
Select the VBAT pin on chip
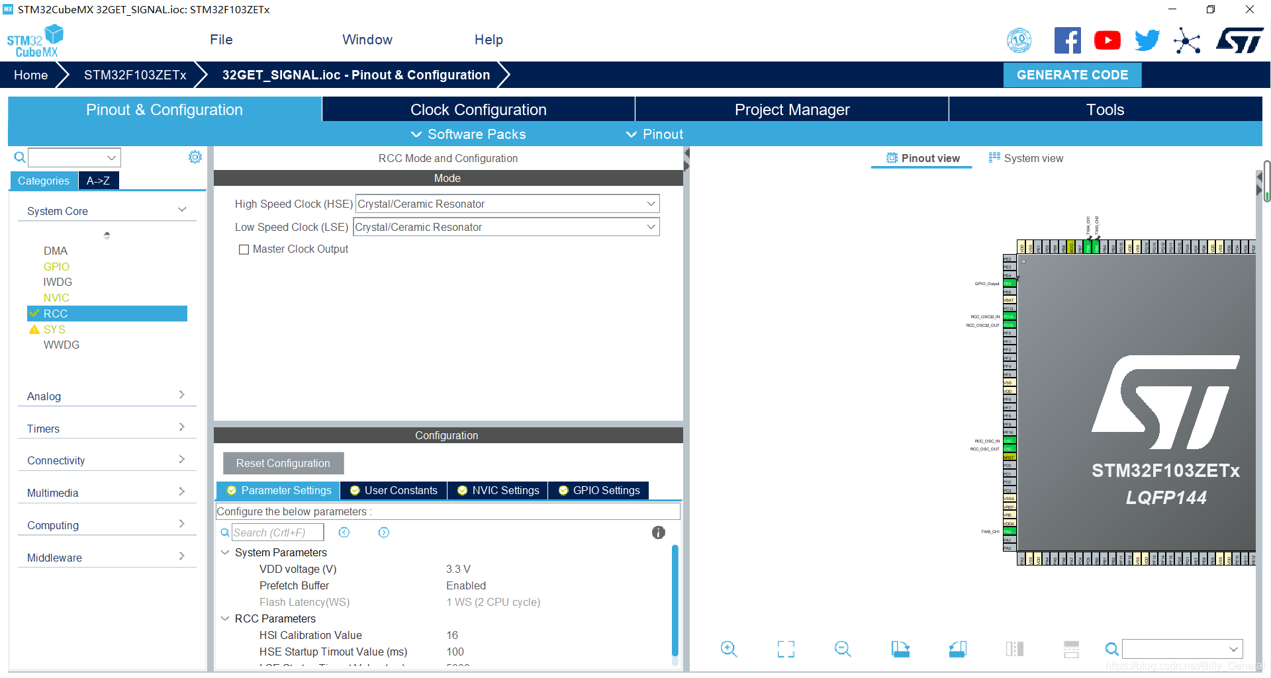coord(1009,300)
